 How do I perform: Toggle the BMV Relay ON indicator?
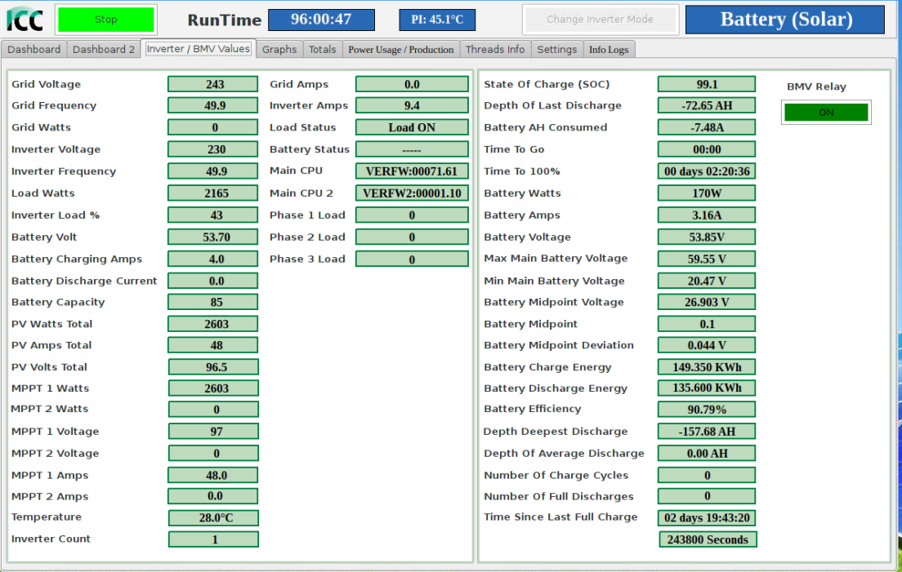click(x=826, y=113)
